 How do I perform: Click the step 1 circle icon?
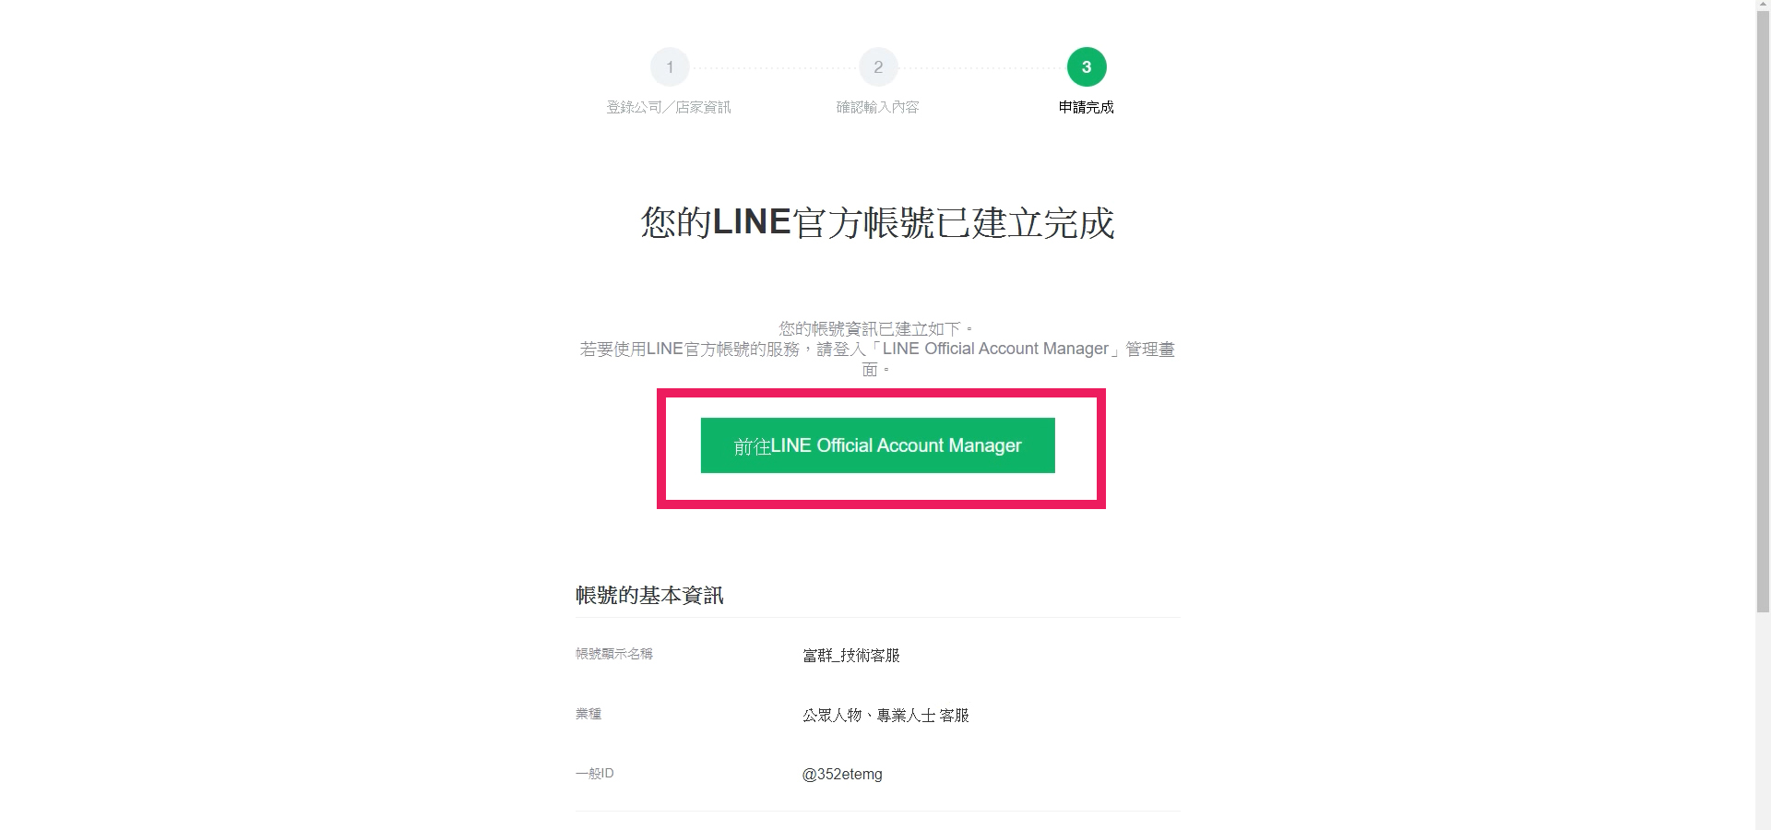point(670,66)
